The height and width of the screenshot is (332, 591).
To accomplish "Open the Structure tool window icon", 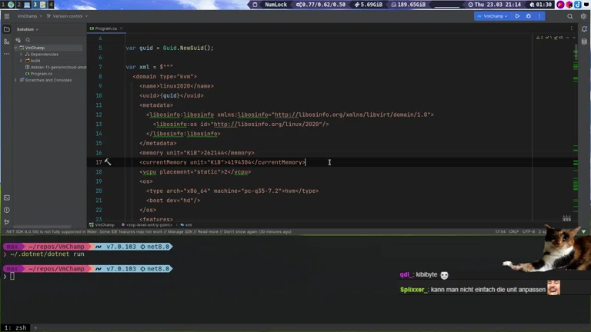I will pos(7,41).
